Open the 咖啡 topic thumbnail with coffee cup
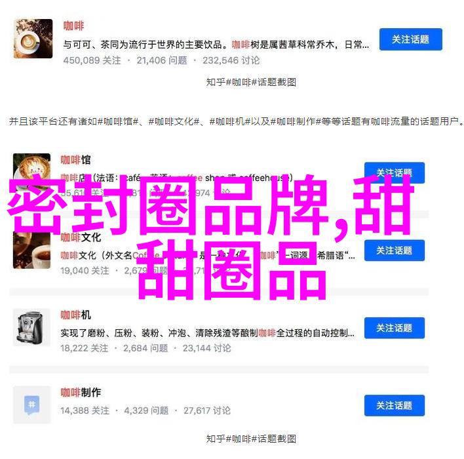 [33, 39]
